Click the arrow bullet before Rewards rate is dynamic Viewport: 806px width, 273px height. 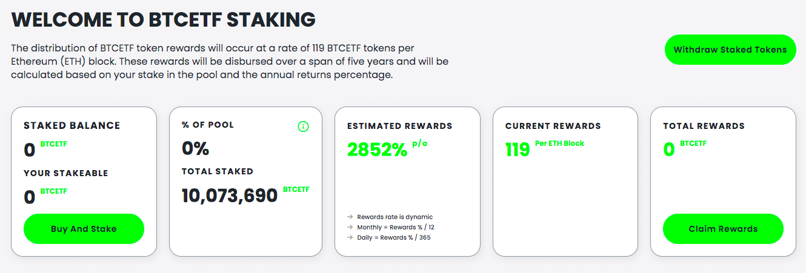point(350,217)
